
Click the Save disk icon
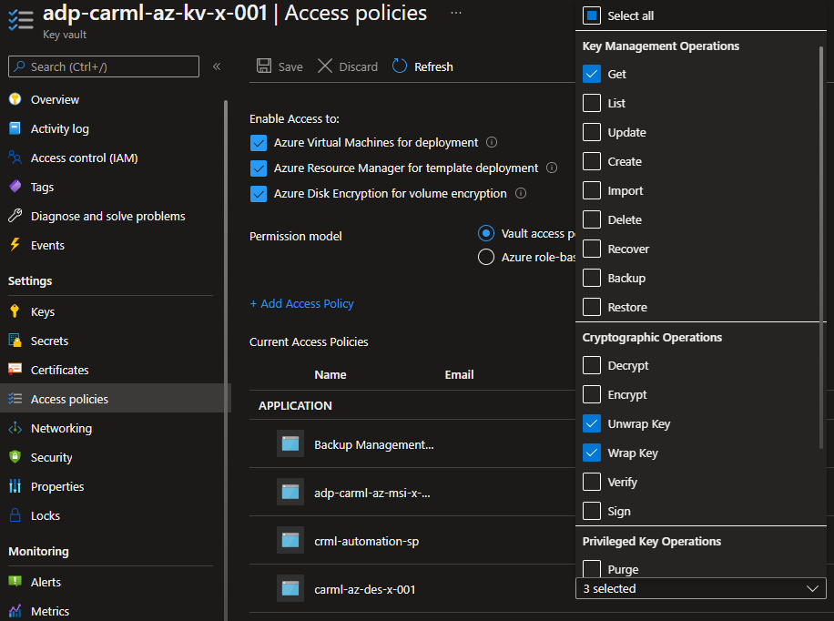pyautogui.click(x=264, y=66)
